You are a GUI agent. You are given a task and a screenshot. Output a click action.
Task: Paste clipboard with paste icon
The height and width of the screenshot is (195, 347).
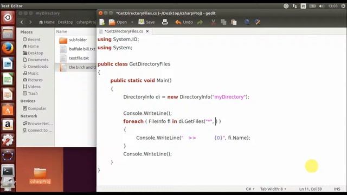234,22
